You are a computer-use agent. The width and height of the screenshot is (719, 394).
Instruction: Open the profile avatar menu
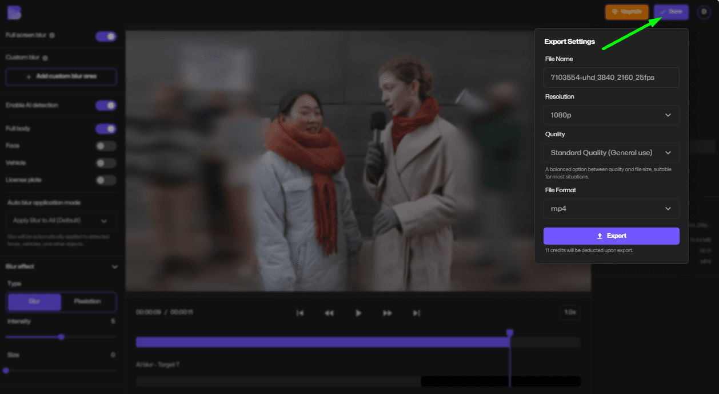704,12
